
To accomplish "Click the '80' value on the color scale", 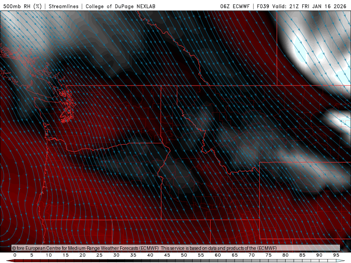I will [x=285, y=255].
